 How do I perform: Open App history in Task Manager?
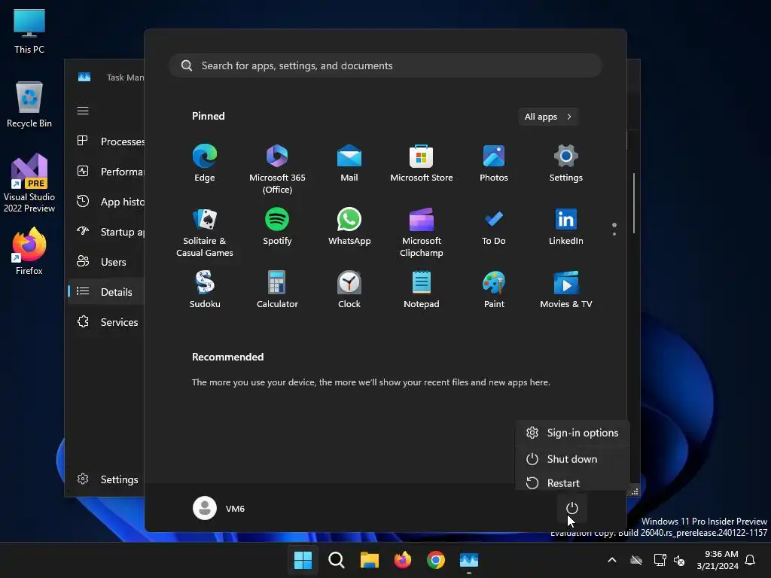106,202
